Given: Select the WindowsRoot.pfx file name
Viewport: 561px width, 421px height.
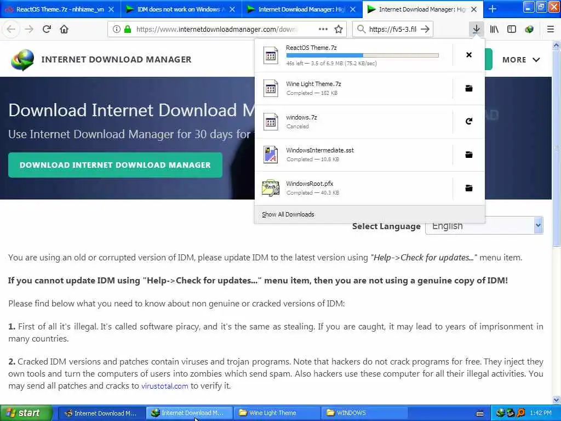Looking at the screenshot, I should click(310, 184).
